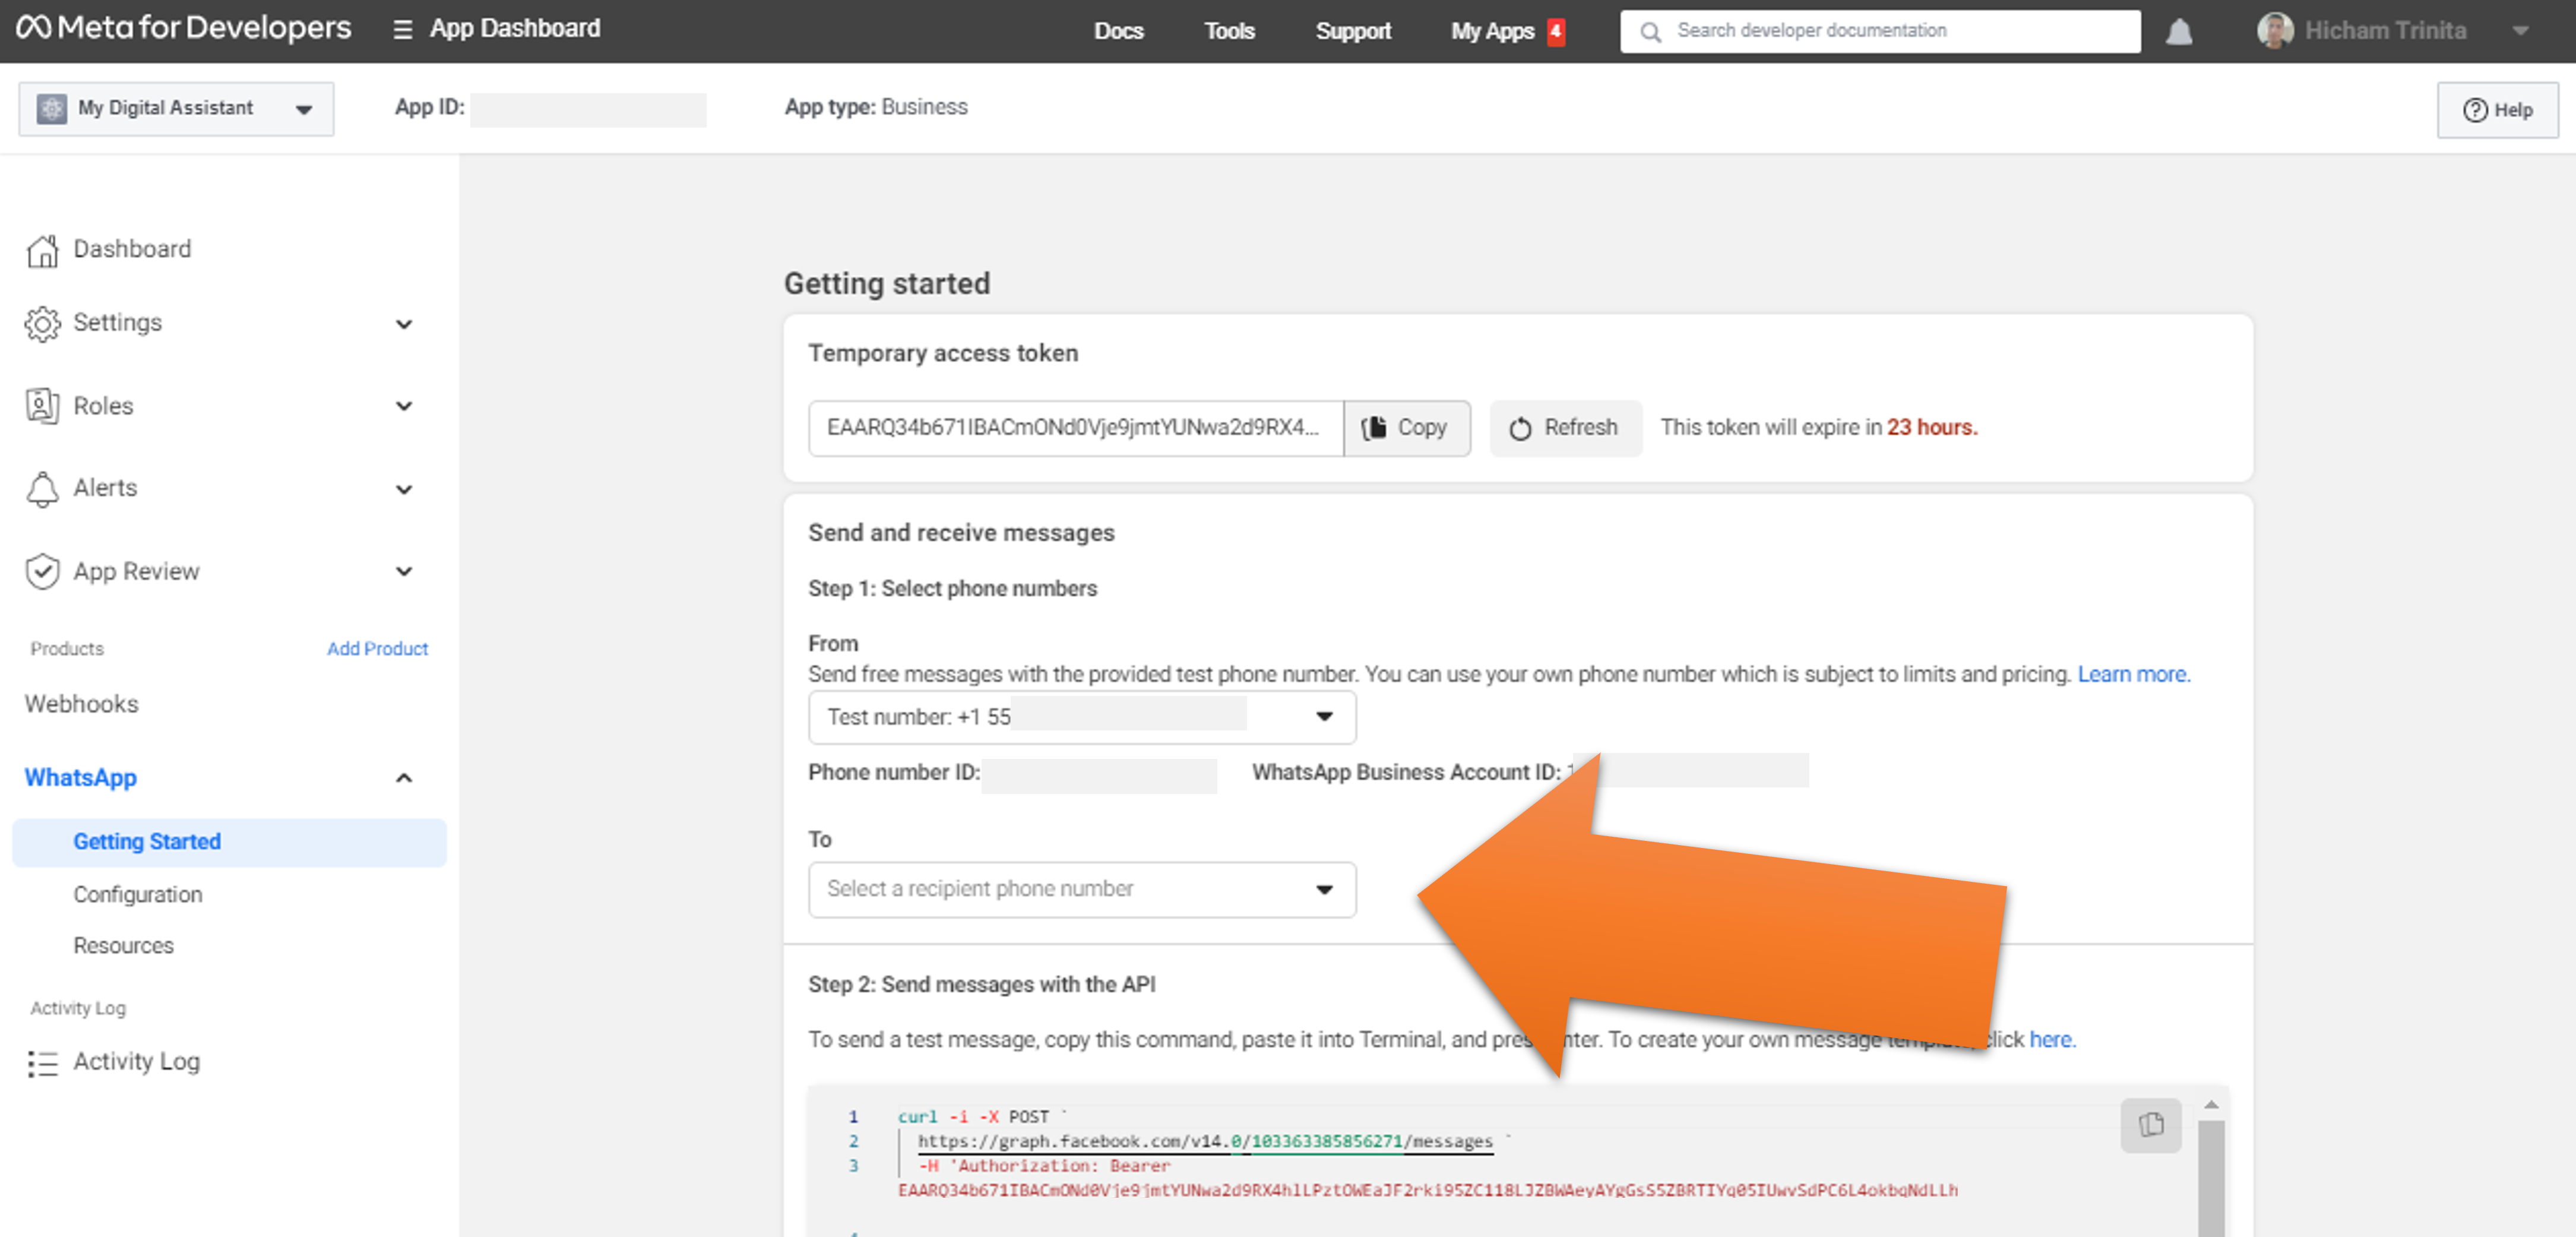This screenshot has width=2576, height=1237.
Task: Open the test number From dropdown
Action: coord(1082,717)
